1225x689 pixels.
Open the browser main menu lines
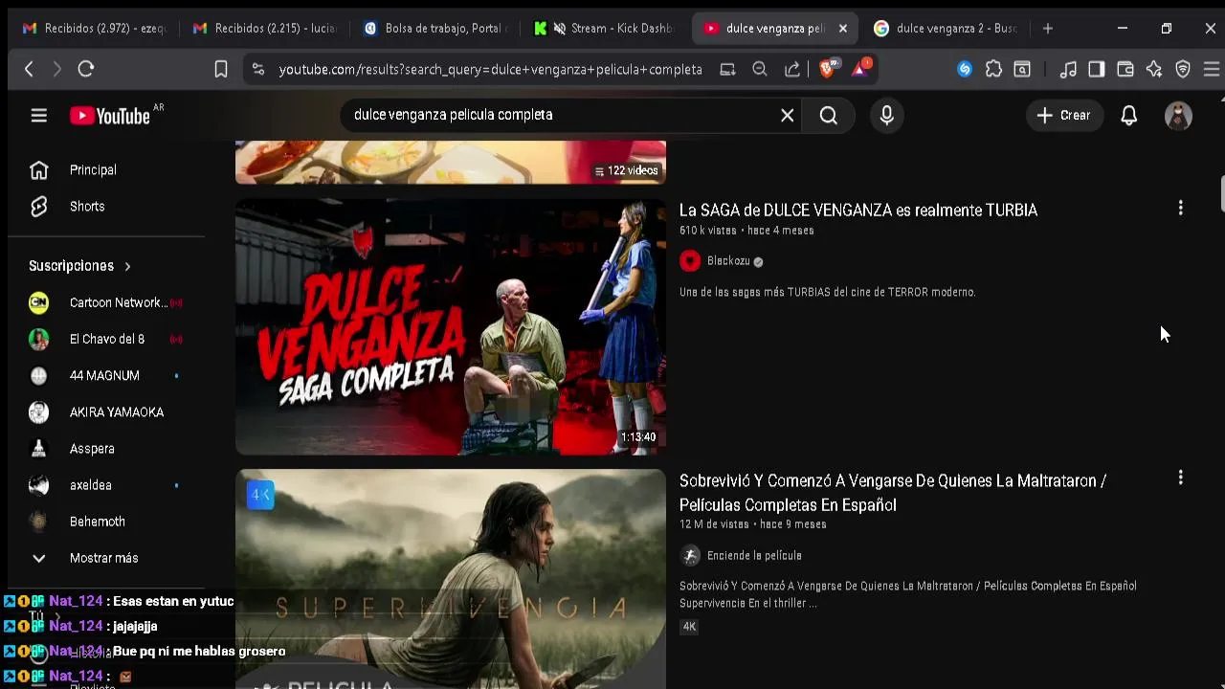(x=1212, y=69)
